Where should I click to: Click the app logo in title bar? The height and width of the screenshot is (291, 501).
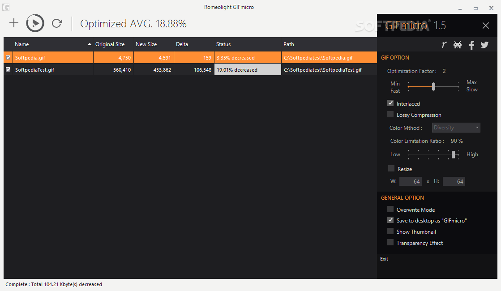(6, 7)
